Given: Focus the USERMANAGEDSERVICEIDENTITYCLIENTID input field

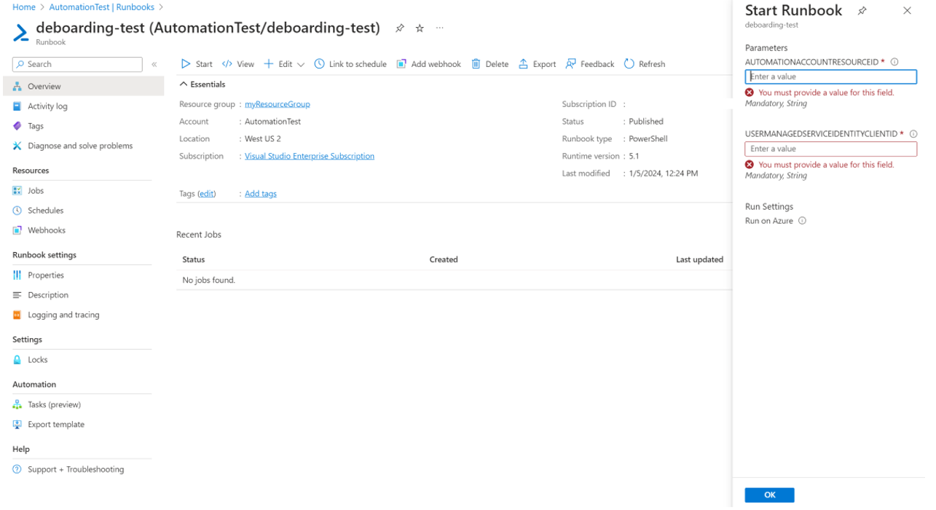Looking at the screenshot, I should 830,149.
